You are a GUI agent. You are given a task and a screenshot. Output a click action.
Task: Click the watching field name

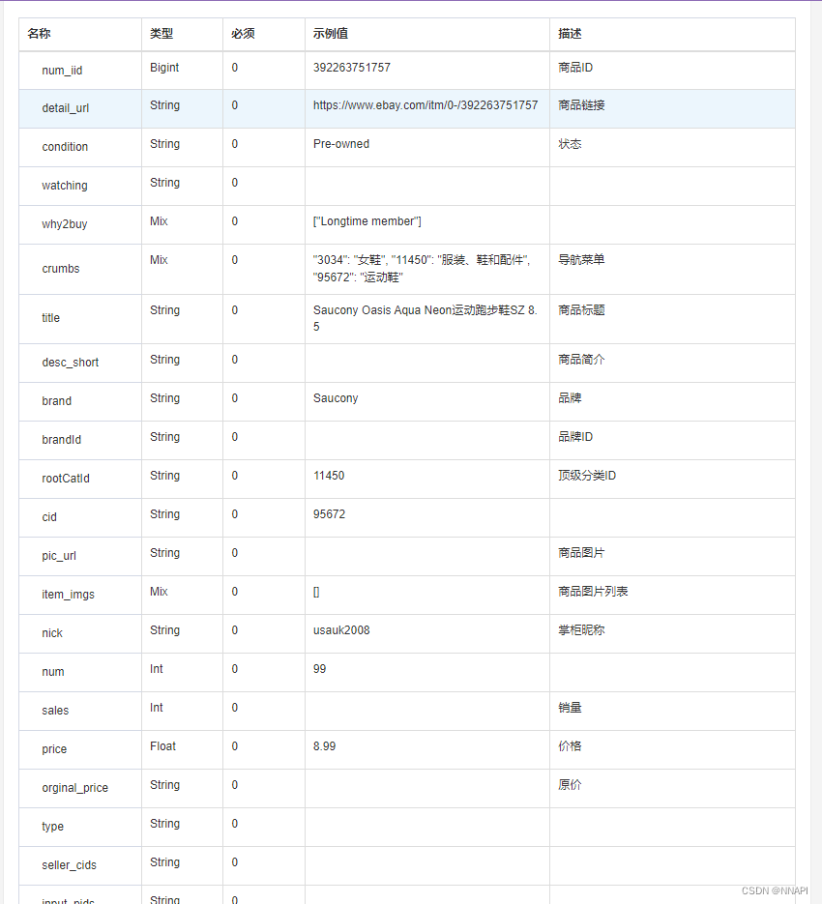point(65,185)
